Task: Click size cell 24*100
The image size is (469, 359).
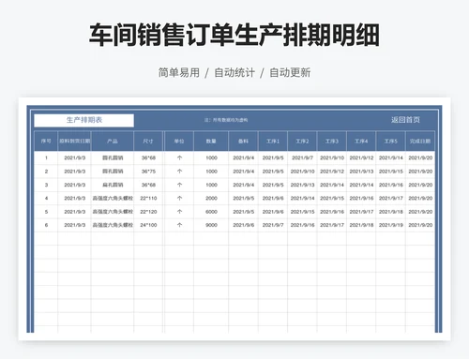Action: click(x=148, y=225)
